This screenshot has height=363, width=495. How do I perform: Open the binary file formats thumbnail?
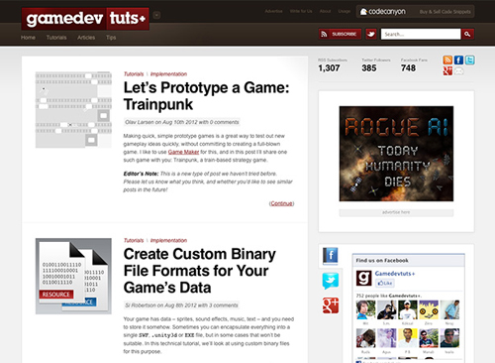[x=73, y=276]
